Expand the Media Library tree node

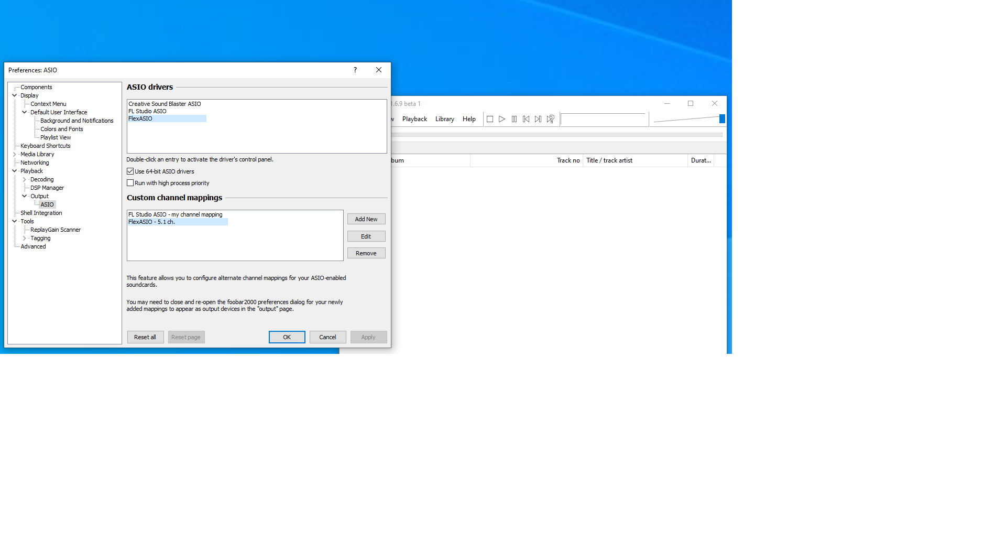[x=15, y=154]
